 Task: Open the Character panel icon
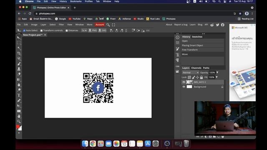(x=177, y=55)
